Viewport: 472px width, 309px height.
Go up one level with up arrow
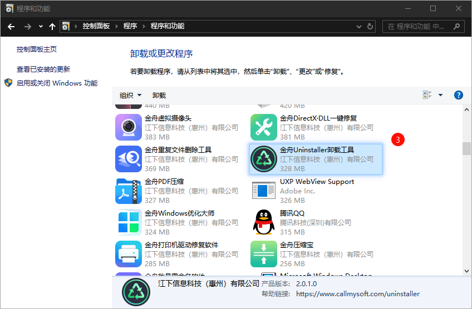coord(52,27)
